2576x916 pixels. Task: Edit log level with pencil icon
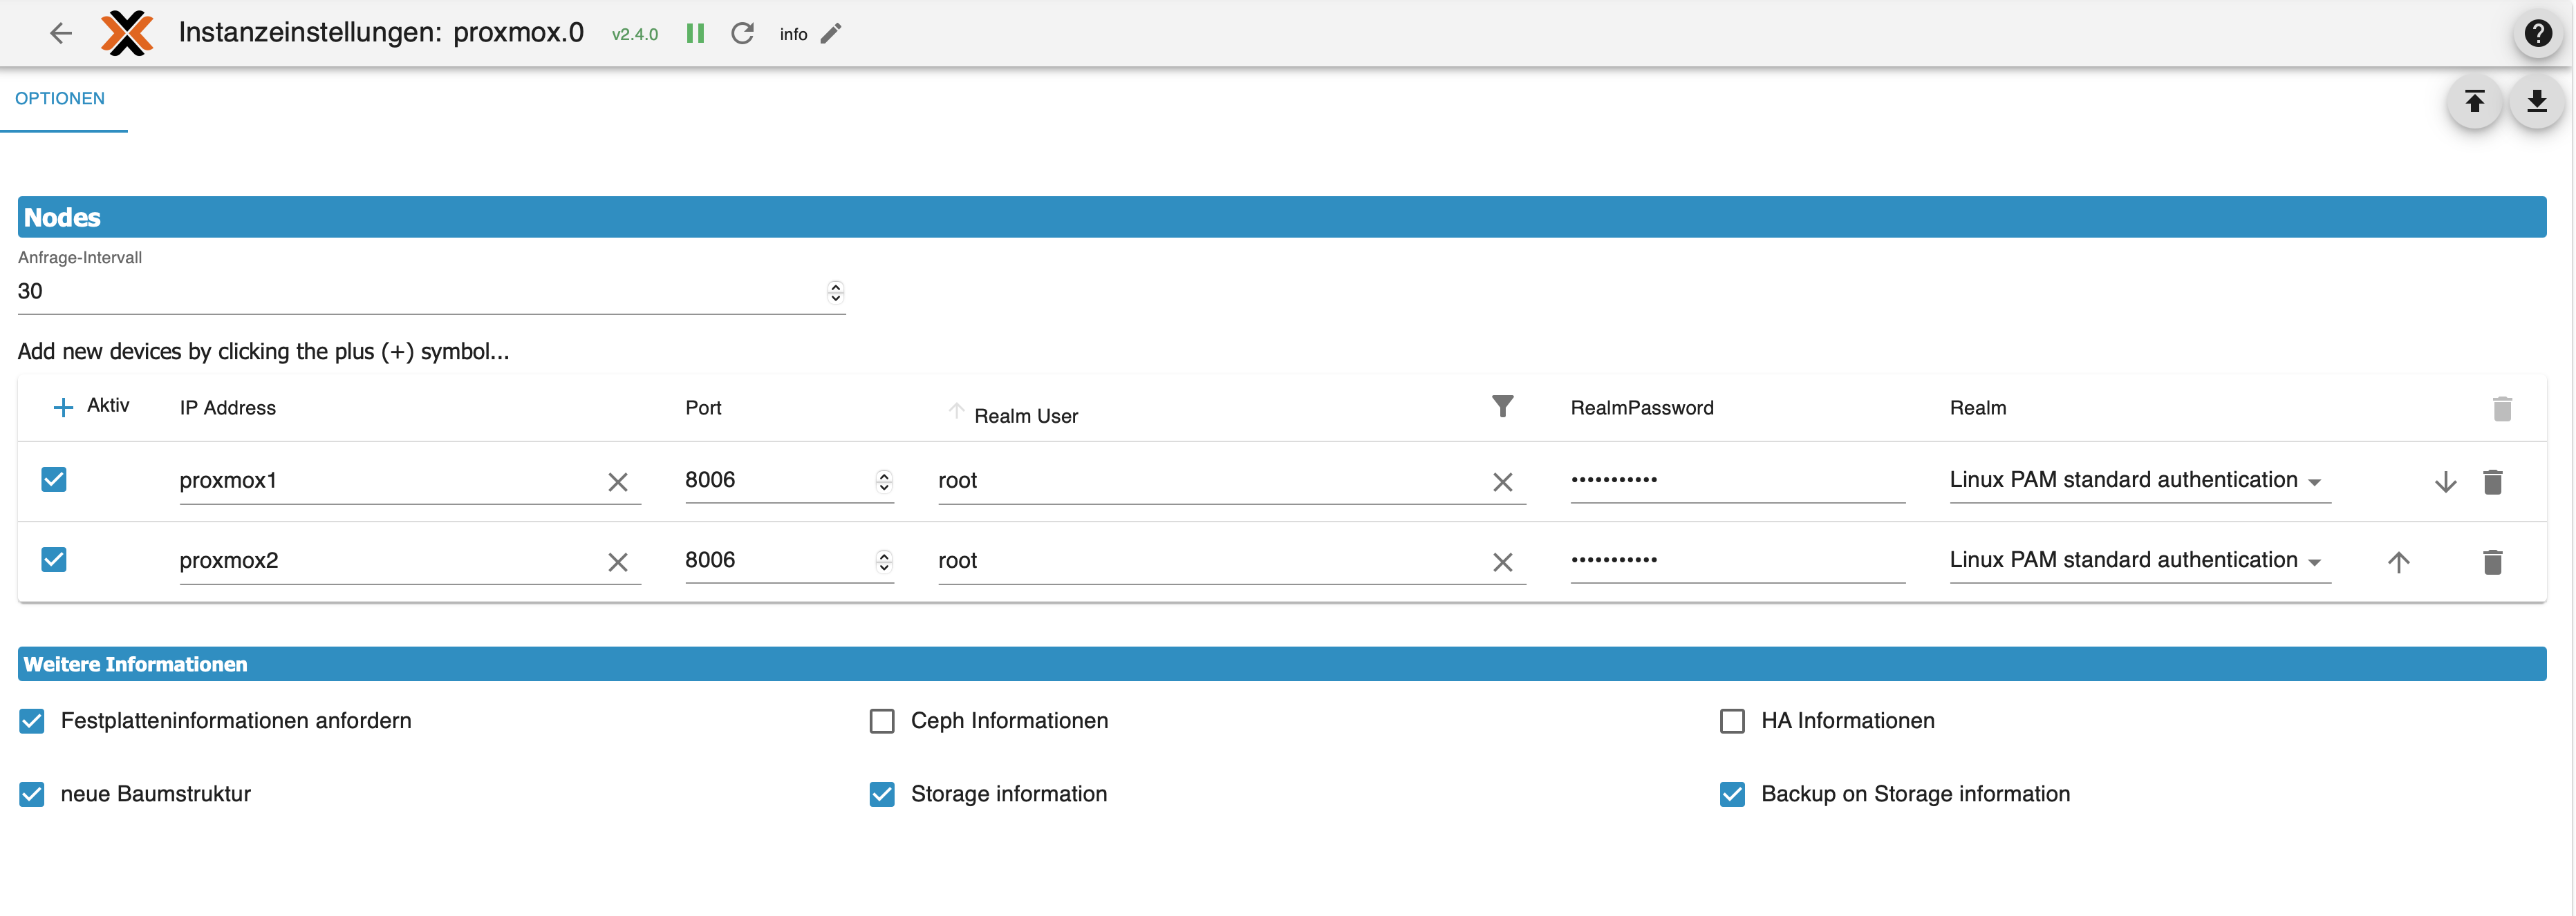[831, 33]
